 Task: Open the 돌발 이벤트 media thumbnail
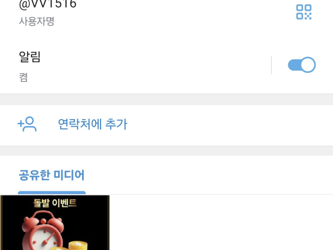(x=55, y=222)
